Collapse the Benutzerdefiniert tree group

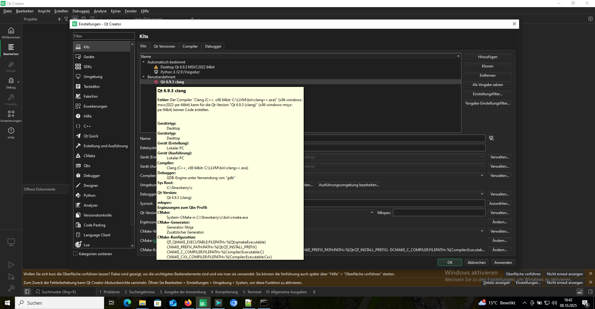pos(143,77)
